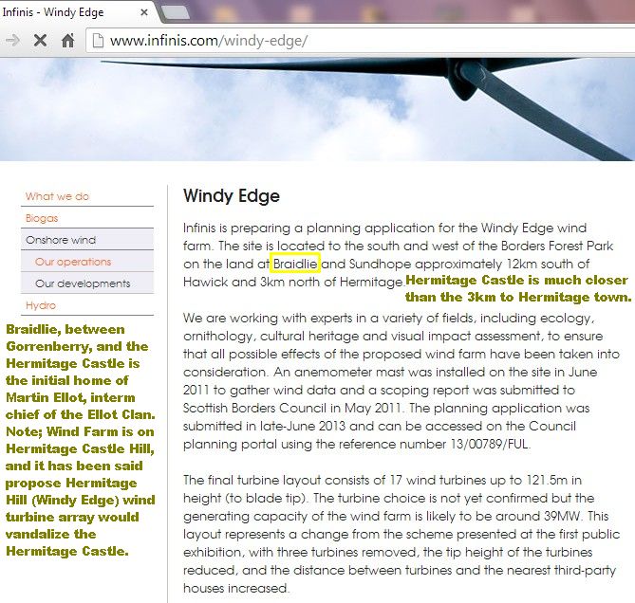Stop page loading with the X button
635x603 pixels.
(x=40, y=41)
